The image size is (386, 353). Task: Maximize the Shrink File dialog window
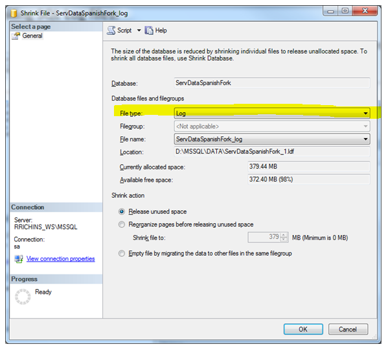[345, 10]
